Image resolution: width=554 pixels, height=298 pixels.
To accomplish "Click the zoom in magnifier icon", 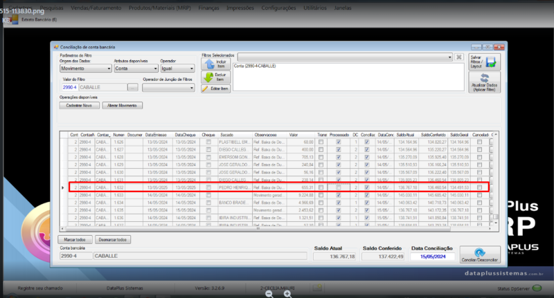I will (x=287, y=294).
